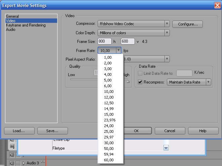Uncheck the Recompress checkbox
222x166 pixels.
[141, 82]
